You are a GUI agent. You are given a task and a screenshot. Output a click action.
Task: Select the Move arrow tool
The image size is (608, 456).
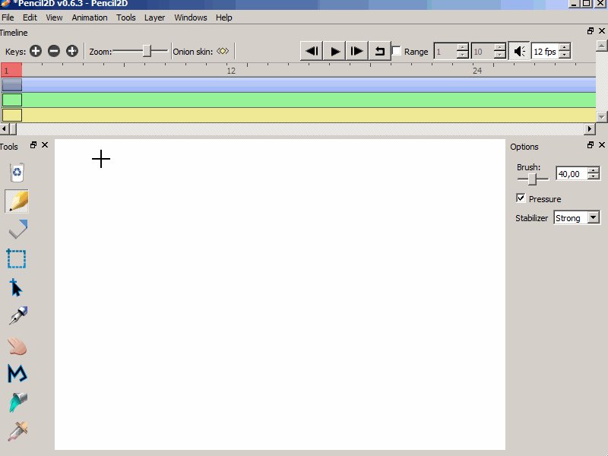[16, 287]
